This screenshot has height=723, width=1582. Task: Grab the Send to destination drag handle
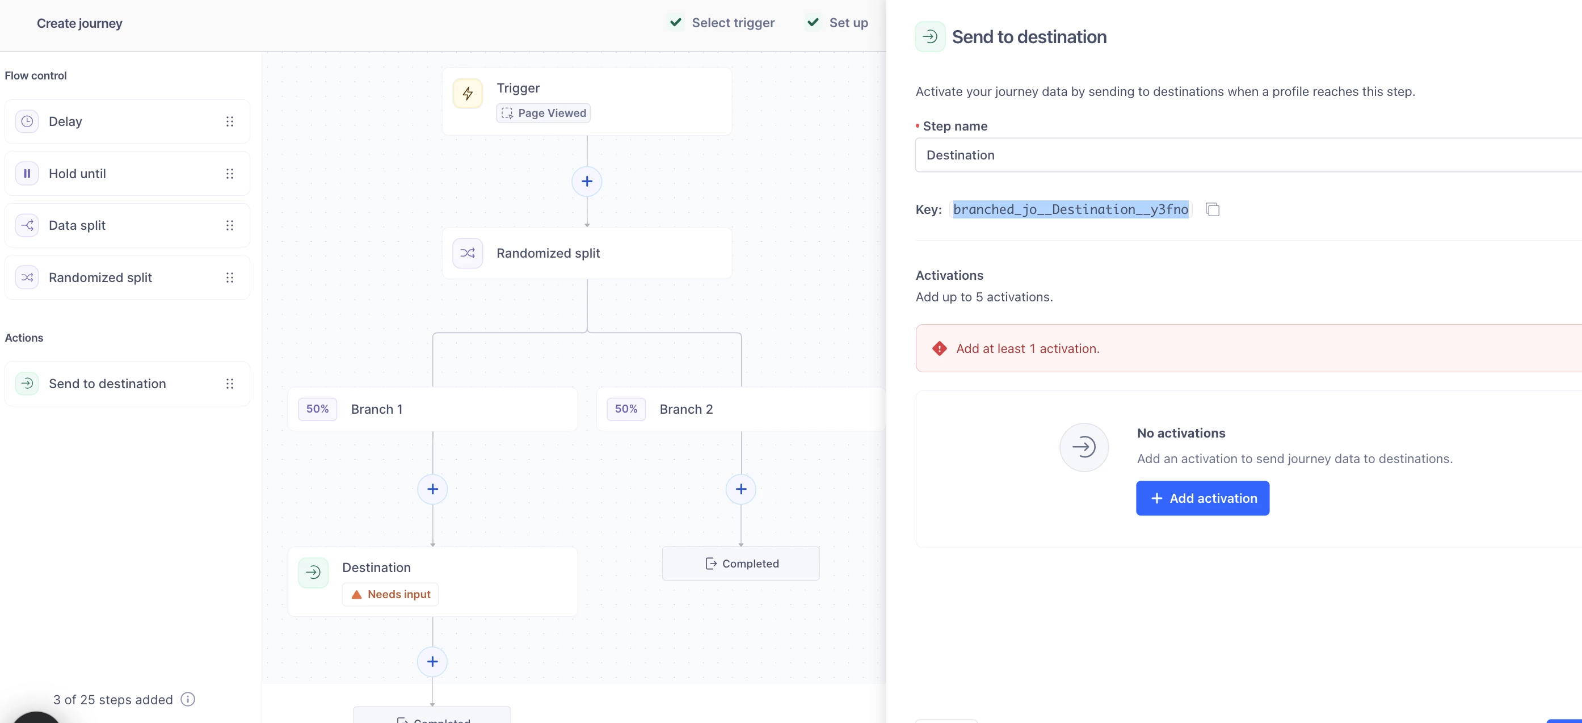tap(230, 384)
